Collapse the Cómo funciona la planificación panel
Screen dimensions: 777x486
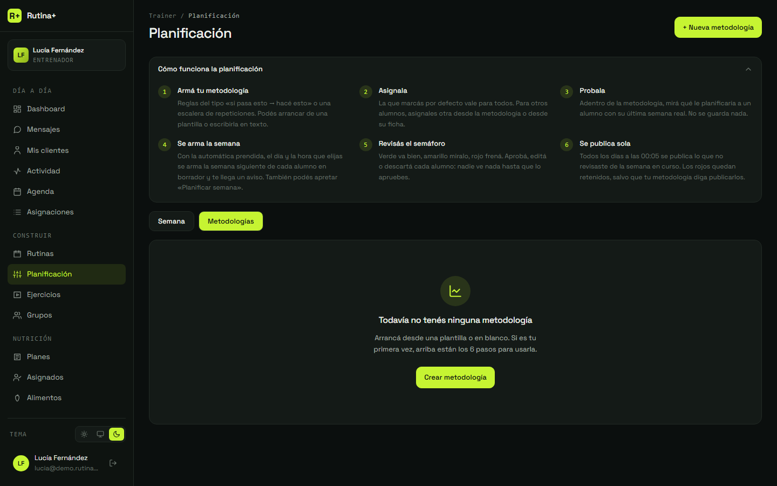[x=748, y=69]
